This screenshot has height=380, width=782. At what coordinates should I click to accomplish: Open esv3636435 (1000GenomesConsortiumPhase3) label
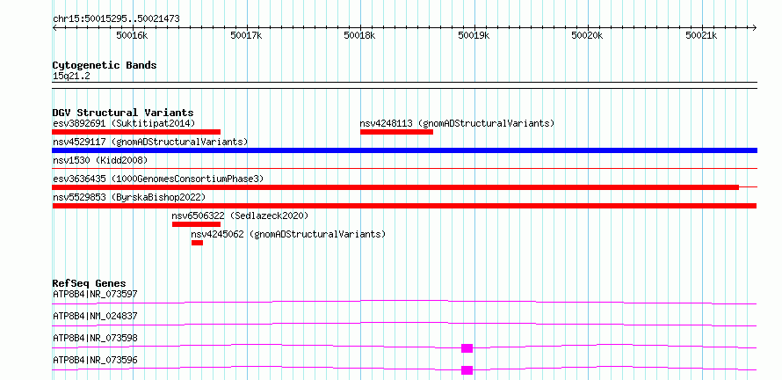[x=158, y=179]
